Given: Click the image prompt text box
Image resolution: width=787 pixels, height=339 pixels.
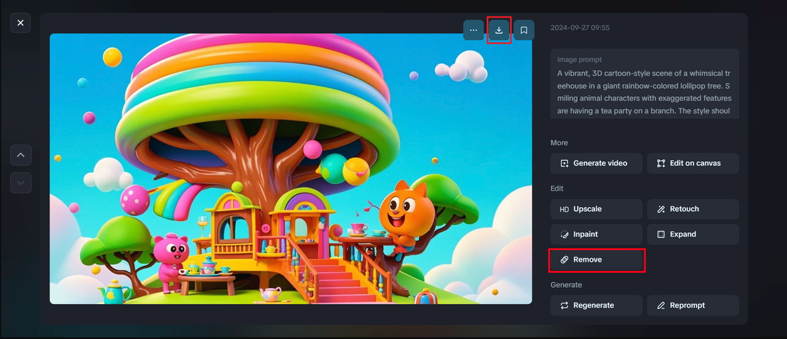Looking at the screenshot, I should (644, 84).
